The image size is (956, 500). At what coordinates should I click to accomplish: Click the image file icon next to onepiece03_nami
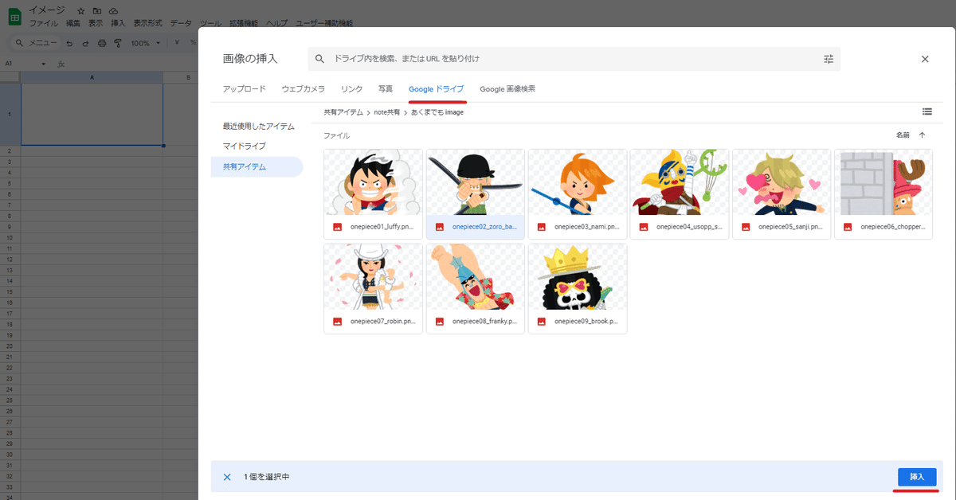(542, 227)
